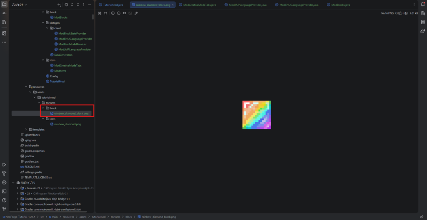Close the rainbow_diamond_block.png tab

coord(172,5)
